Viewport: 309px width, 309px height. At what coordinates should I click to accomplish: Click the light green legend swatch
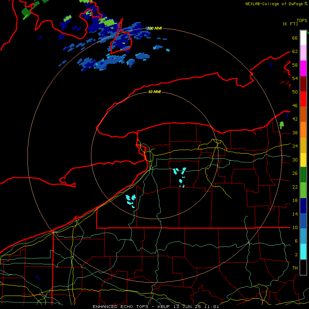pyautogui.click(x=303, y=190)
